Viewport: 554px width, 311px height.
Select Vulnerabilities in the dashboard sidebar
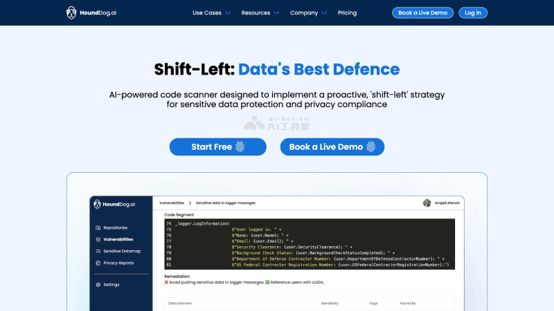pos(118,239)
